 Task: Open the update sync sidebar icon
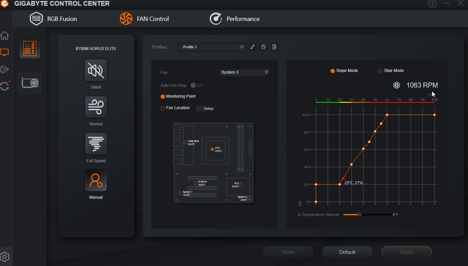click(5, 86)
